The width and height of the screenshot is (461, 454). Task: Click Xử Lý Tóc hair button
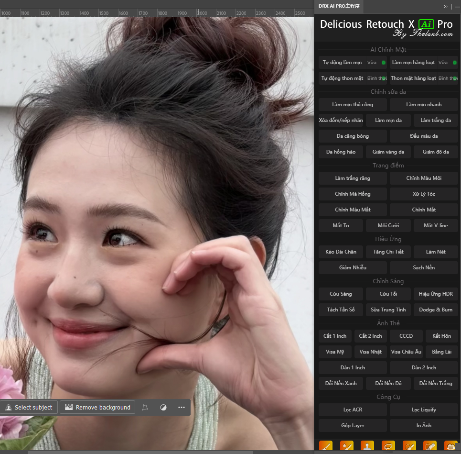click(x=424, y=194)
